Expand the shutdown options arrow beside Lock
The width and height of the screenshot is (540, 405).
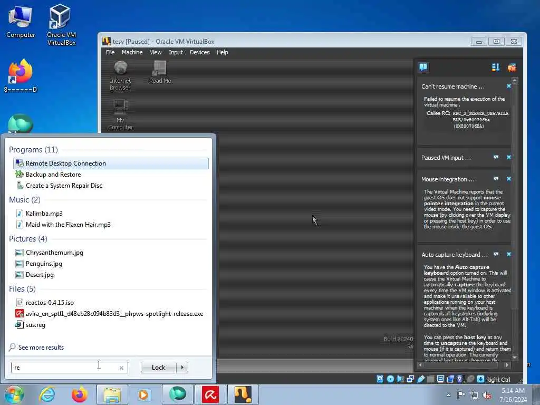point(182,368)
